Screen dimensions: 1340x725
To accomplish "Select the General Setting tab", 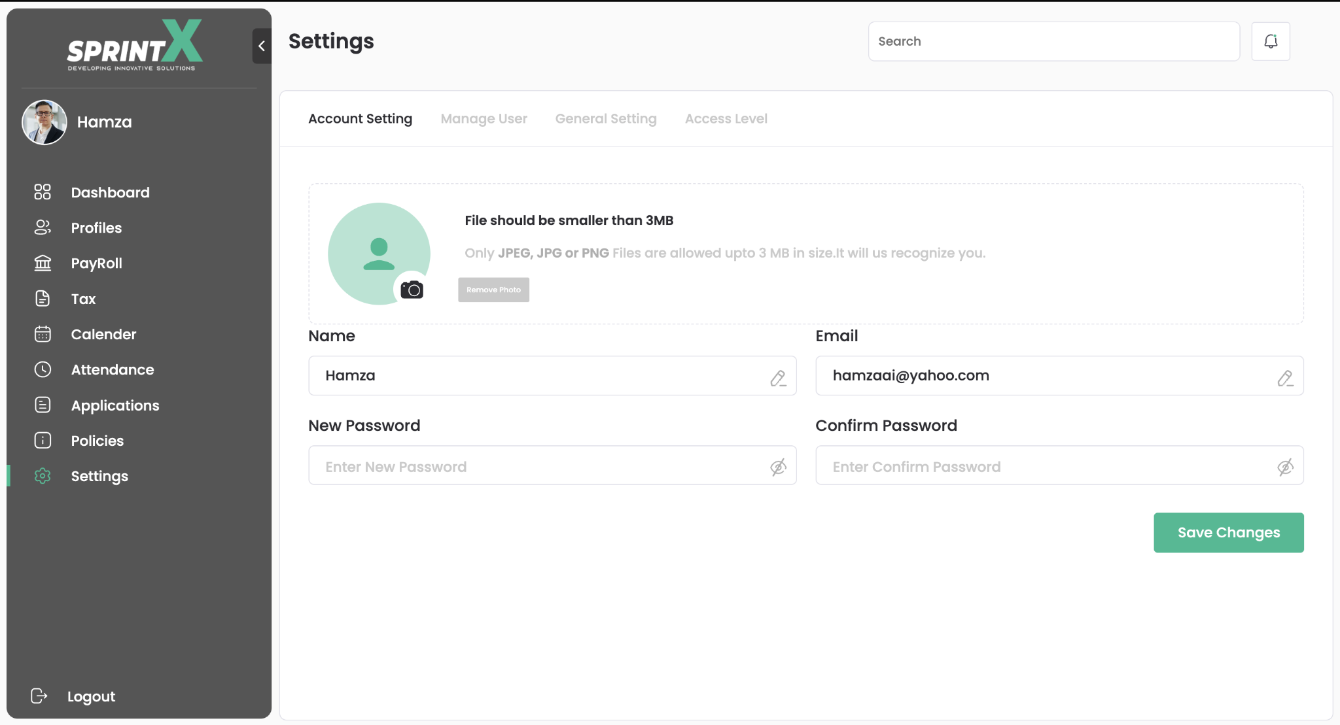I will [605, 118].
